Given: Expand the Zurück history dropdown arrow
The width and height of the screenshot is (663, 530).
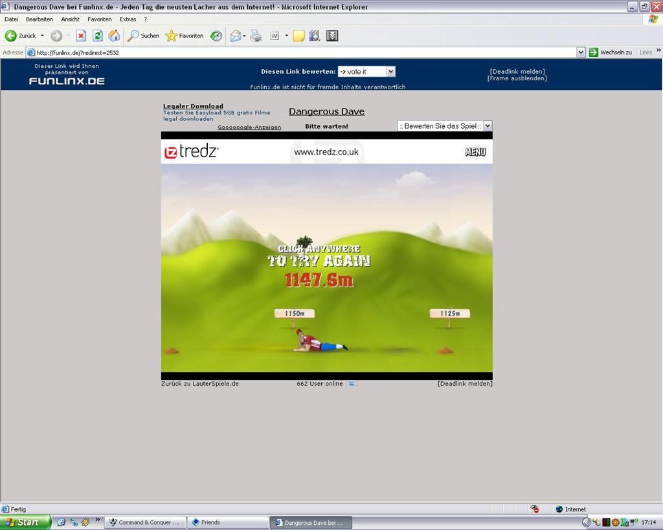Looking at the screenshot, I should tap(42, 36).
